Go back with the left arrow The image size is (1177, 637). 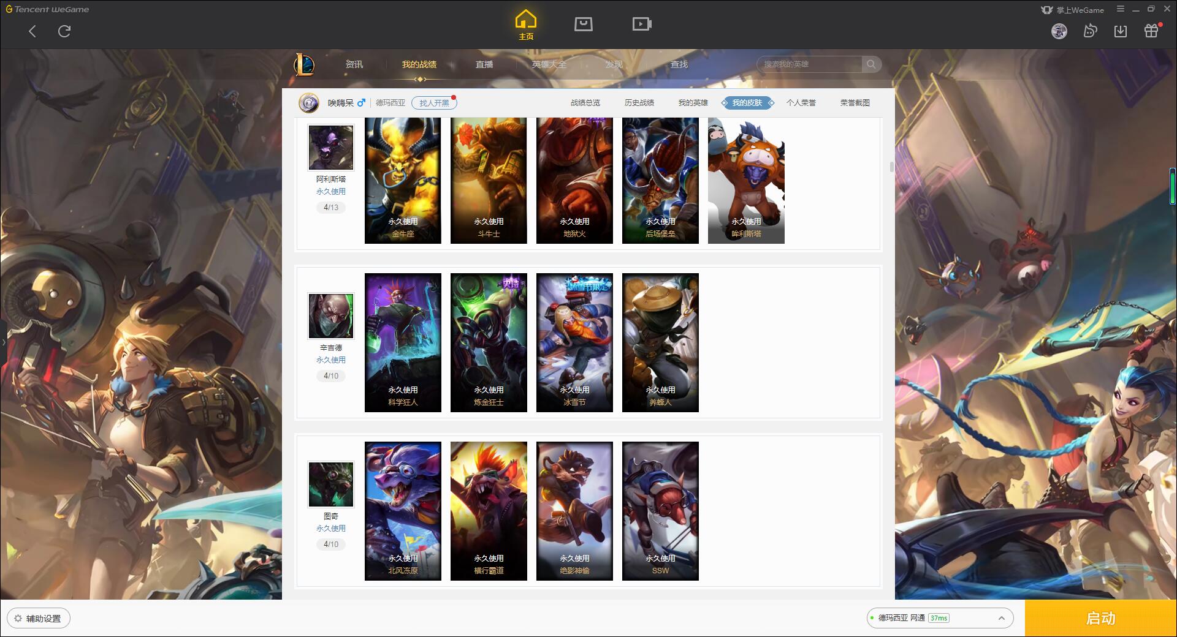pos(32,31)
